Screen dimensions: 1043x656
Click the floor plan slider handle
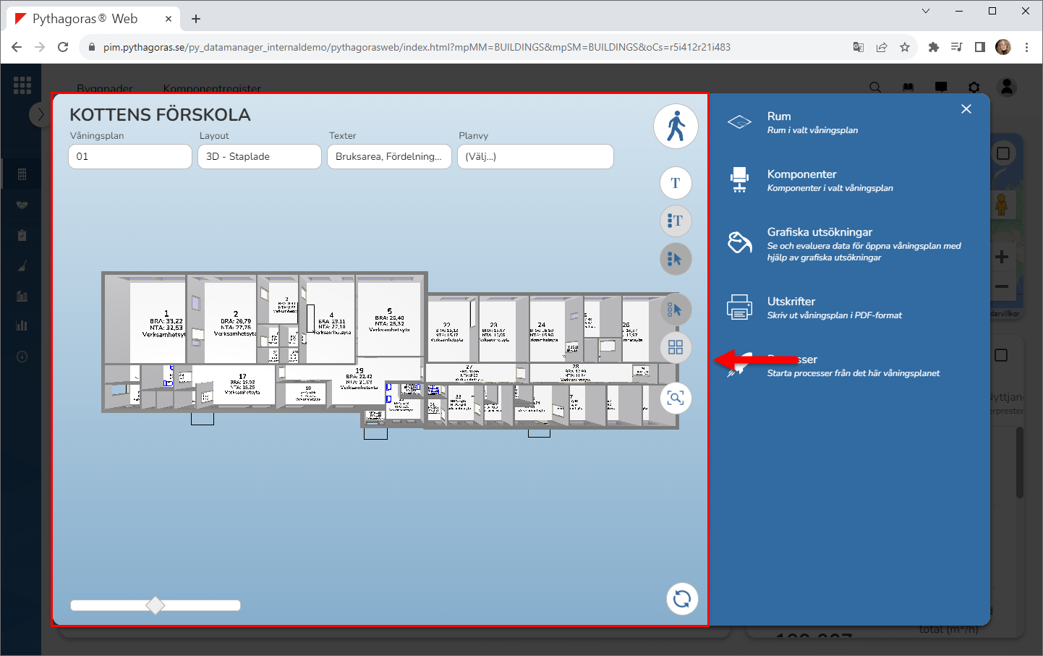click(156, 605)
